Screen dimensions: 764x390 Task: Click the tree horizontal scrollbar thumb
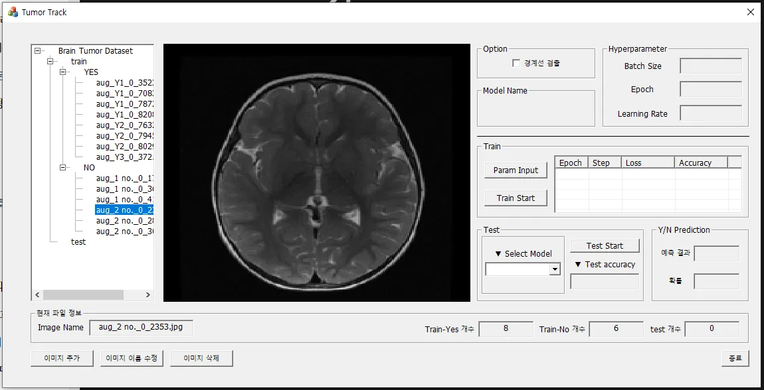point(83,294)
